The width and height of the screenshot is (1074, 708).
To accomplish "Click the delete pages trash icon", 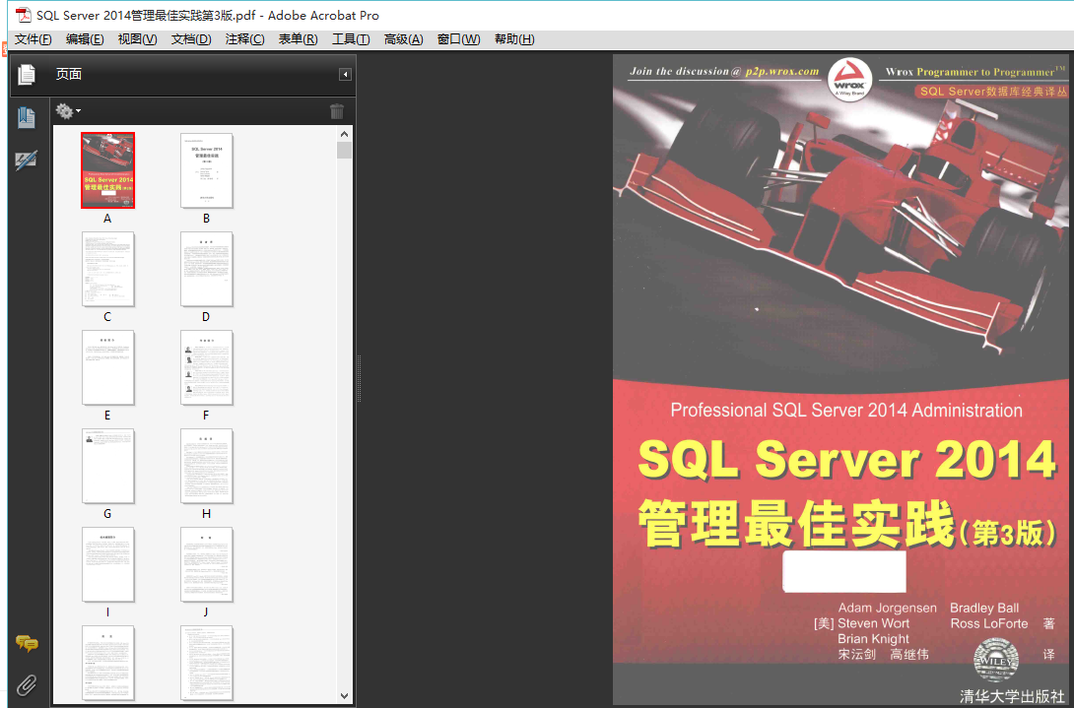I will coord(336,111).
